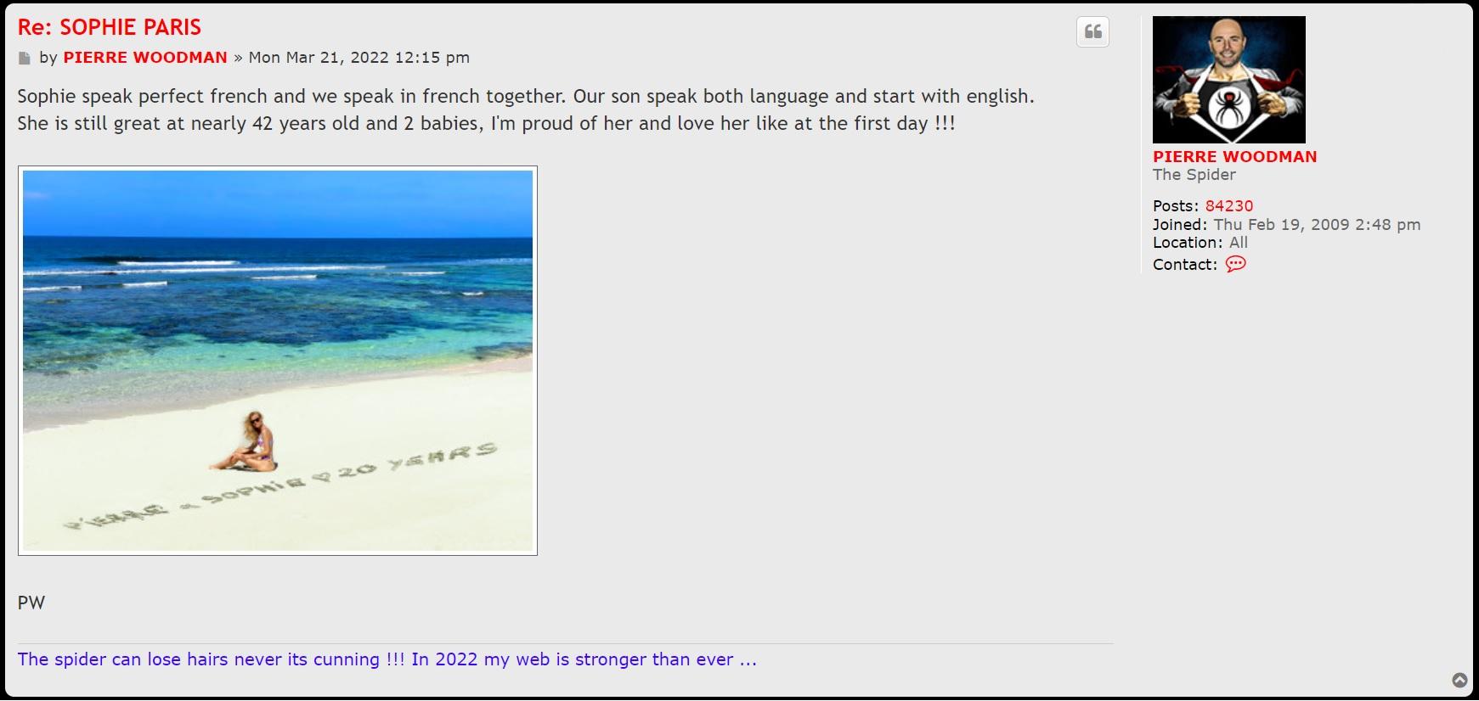Click the PW sign-off text
Viewport: 1479px width, 701px height.
pyautogui.click(x=31, y=603)
